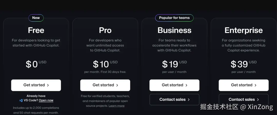The image size is (277, 115).
Task: Select the Free plan heading
Action: 36,30
